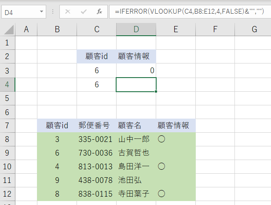
Task: Click the ○ mark in 山中一郎 row
Action: [161, 139]
